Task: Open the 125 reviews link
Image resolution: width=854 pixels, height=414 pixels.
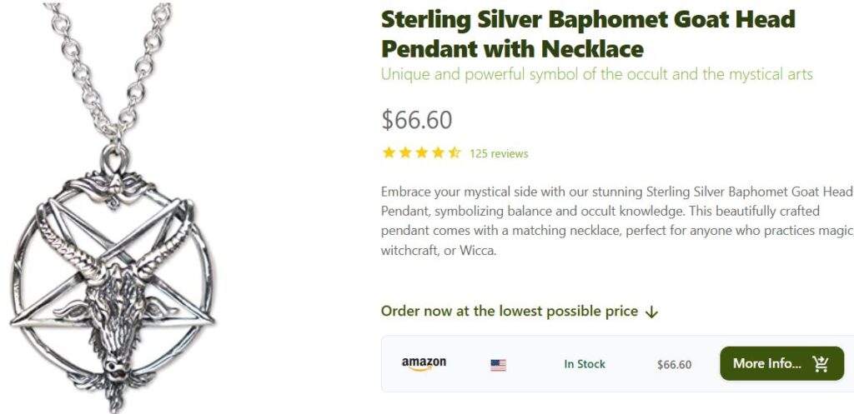Action: [499, 153]
